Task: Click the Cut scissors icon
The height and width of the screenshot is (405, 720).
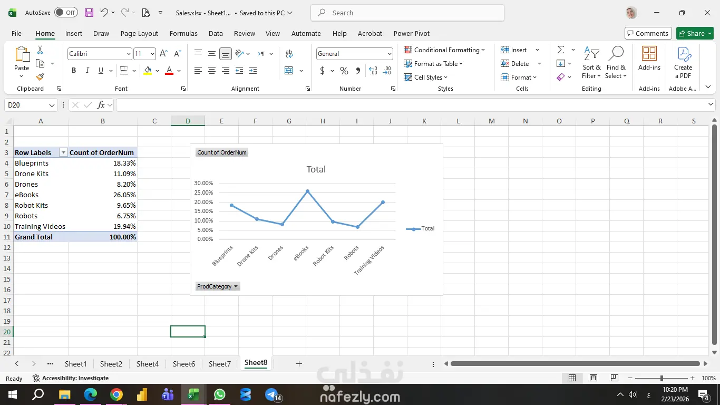Action: [x=40, y=50]
